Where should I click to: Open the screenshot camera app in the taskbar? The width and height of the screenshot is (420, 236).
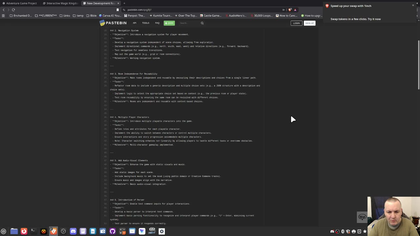(103, 231)
